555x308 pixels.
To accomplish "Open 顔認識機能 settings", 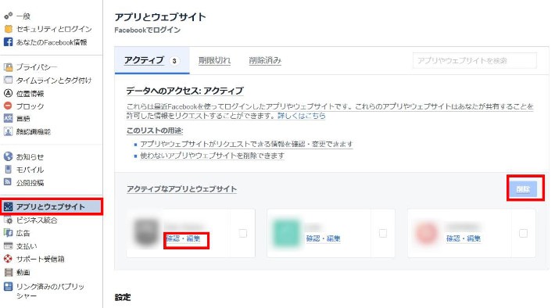I will [34, 131].
